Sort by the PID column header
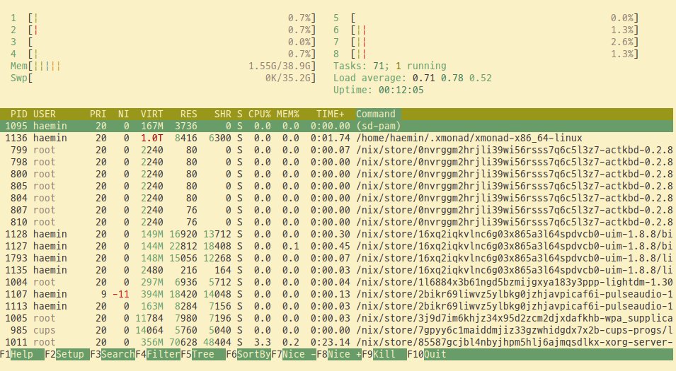Image resolution: width=676 pixels, height=371 pixels. click(x=19, y=114)
